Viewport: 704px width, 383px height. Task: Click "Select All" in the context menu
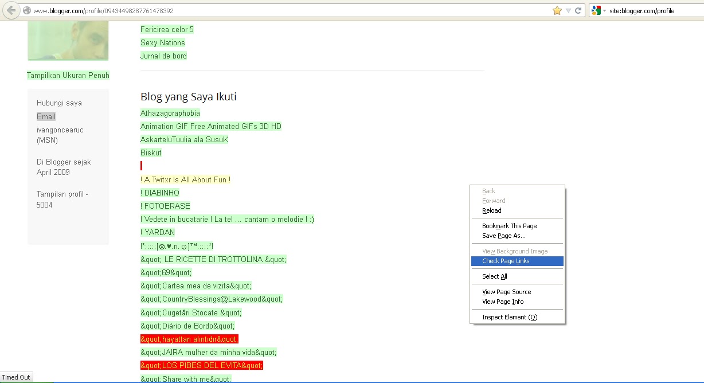pyautogui.click(x=494, y=276)
